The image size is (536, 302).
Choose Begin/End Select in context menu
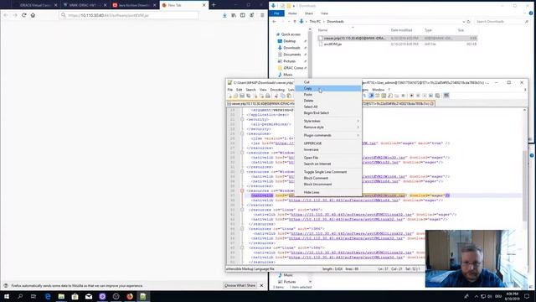click(328, 113)
